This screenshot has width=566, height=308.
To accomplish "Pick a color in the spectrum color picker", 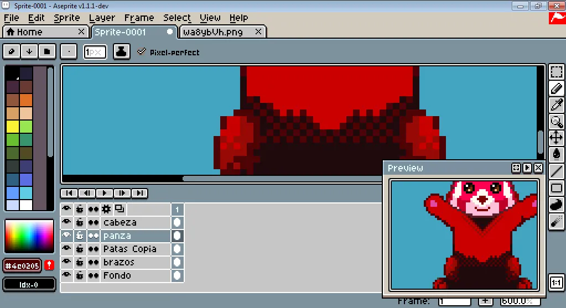I will point(29,236).
